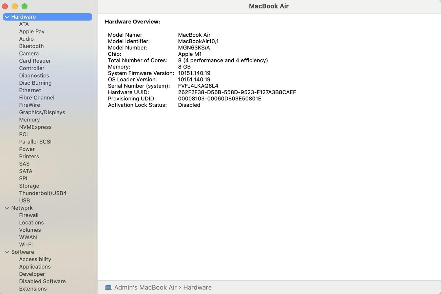Click the model number MGN63KS/A
This screenshot has width=441, height=294.
(x=194, y=47)
